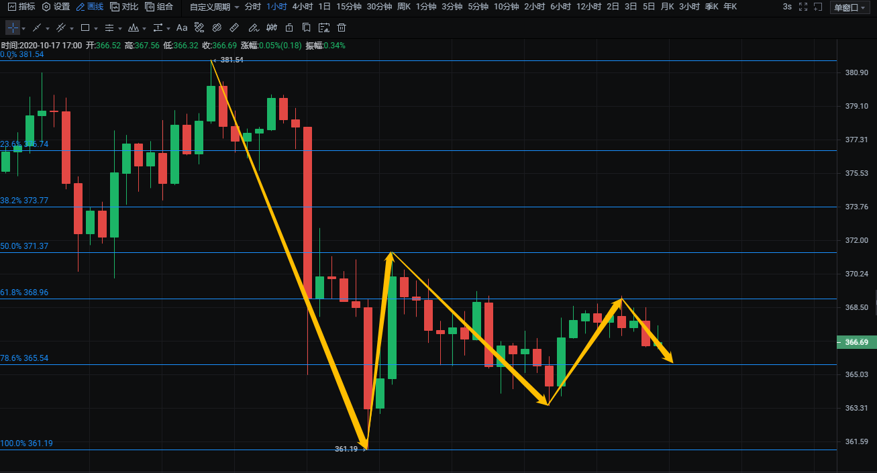Image resolution: width=877 pixels, height=473 pixels.
Task: Open the 指标 indicators panel
Action: [21, 7]
